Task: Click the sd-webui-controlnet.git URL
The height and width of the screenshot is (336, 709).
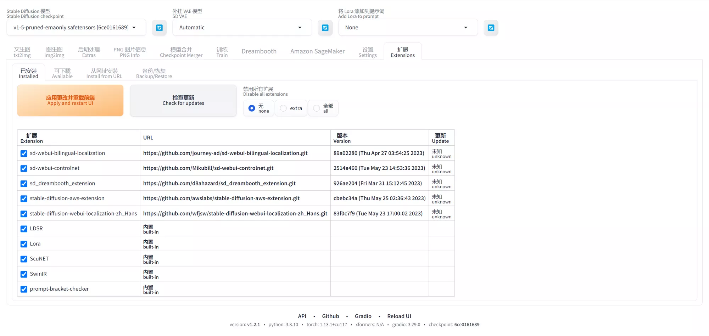Action: point(208,168)
